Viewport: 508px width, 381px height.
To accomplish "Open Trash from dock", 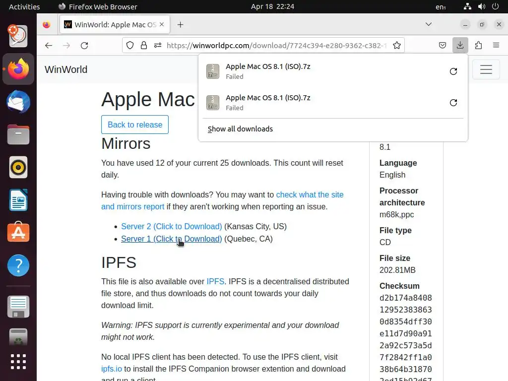I will [x=18, y=338].
